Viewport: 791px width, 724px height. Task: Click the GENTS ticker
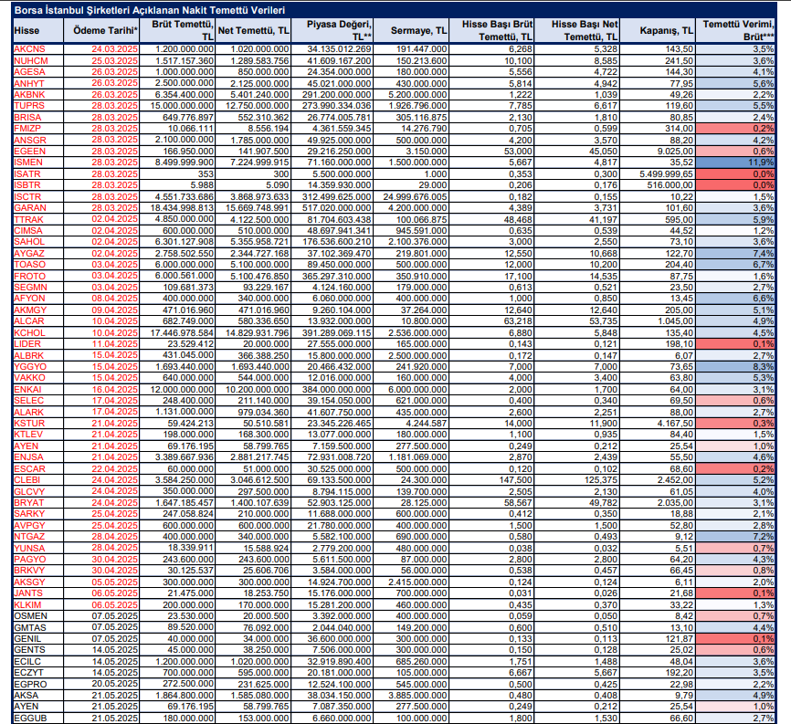point(29,650)
